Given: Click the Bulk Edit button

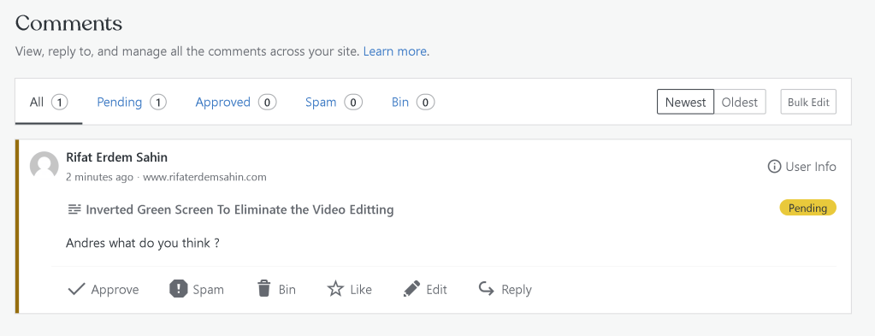Looking at the screenshot, I should 808,102.
